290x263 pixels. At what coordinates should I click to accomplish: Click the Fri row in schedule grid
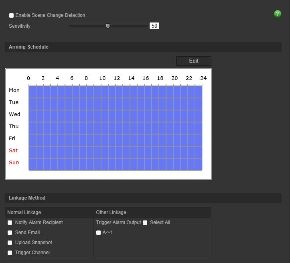(x=116, y=140)
